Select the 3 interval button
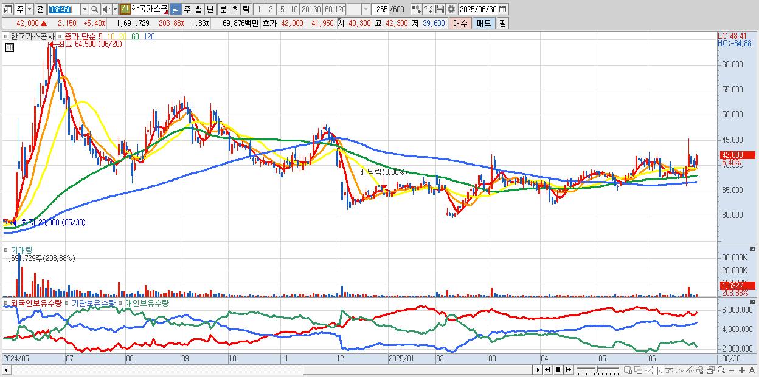759x377 pixels. (271, 9)
